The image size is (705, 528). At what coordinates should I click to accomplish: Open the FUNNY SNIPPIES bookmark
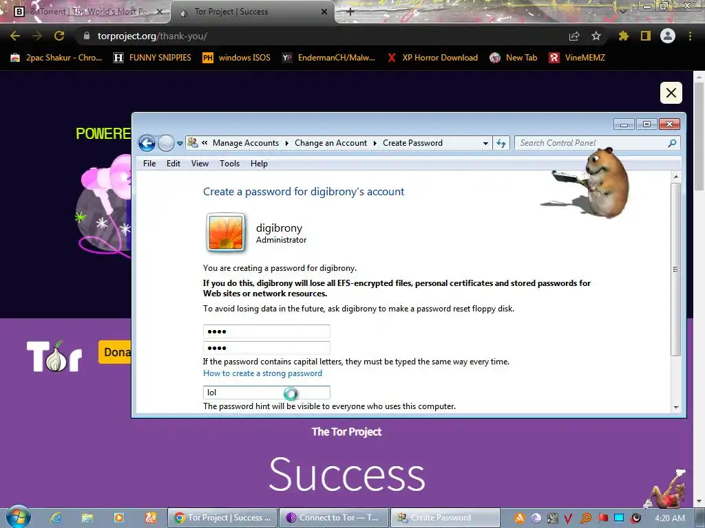(152, 58)
